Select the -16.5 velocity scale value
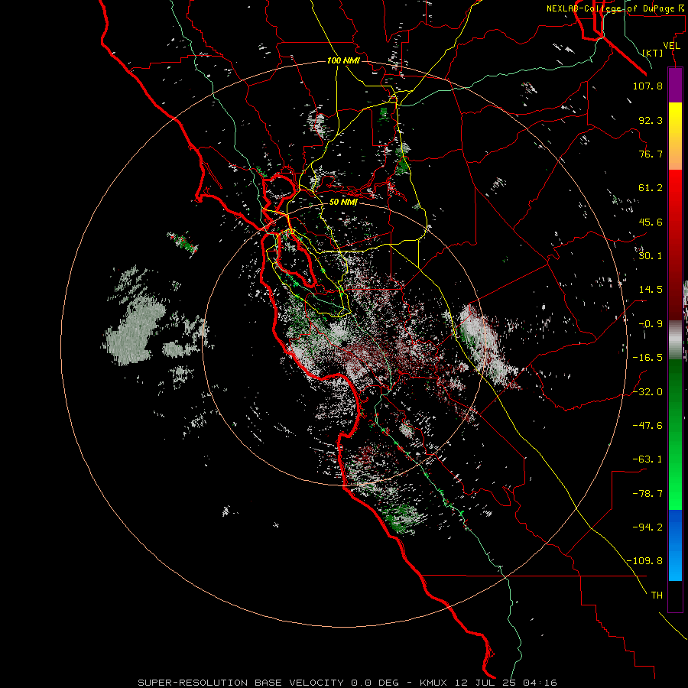 [647, 358]
